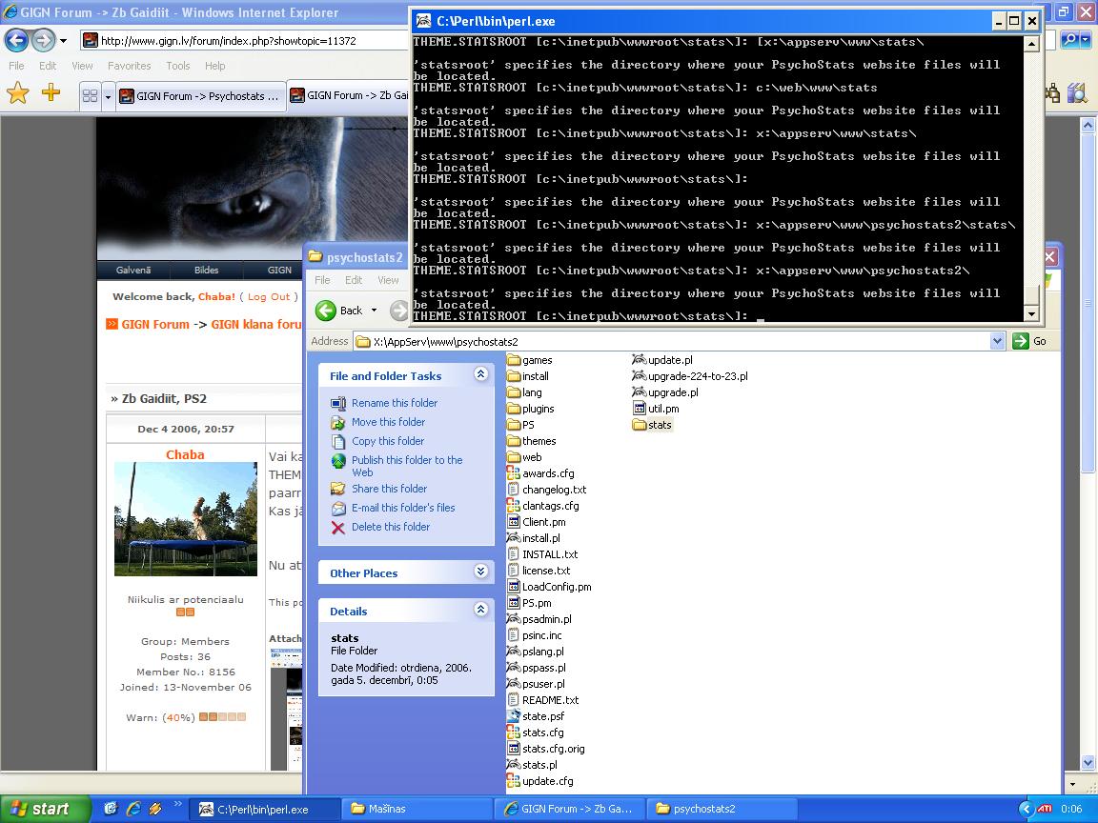Viewport: 1098px width, 823px height.
Task: Click Publish this folder to the Web
Action: tap(397, 466)
